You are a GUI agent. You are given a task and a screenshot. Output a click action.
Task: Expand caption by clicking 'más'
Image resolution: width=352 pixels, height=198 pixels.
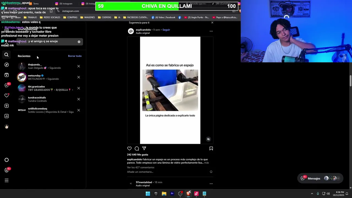coord(207,163)
